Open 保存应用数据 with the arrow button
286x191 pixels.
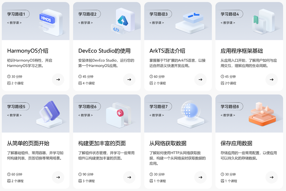pyautogui.click(x=271, y=177)
